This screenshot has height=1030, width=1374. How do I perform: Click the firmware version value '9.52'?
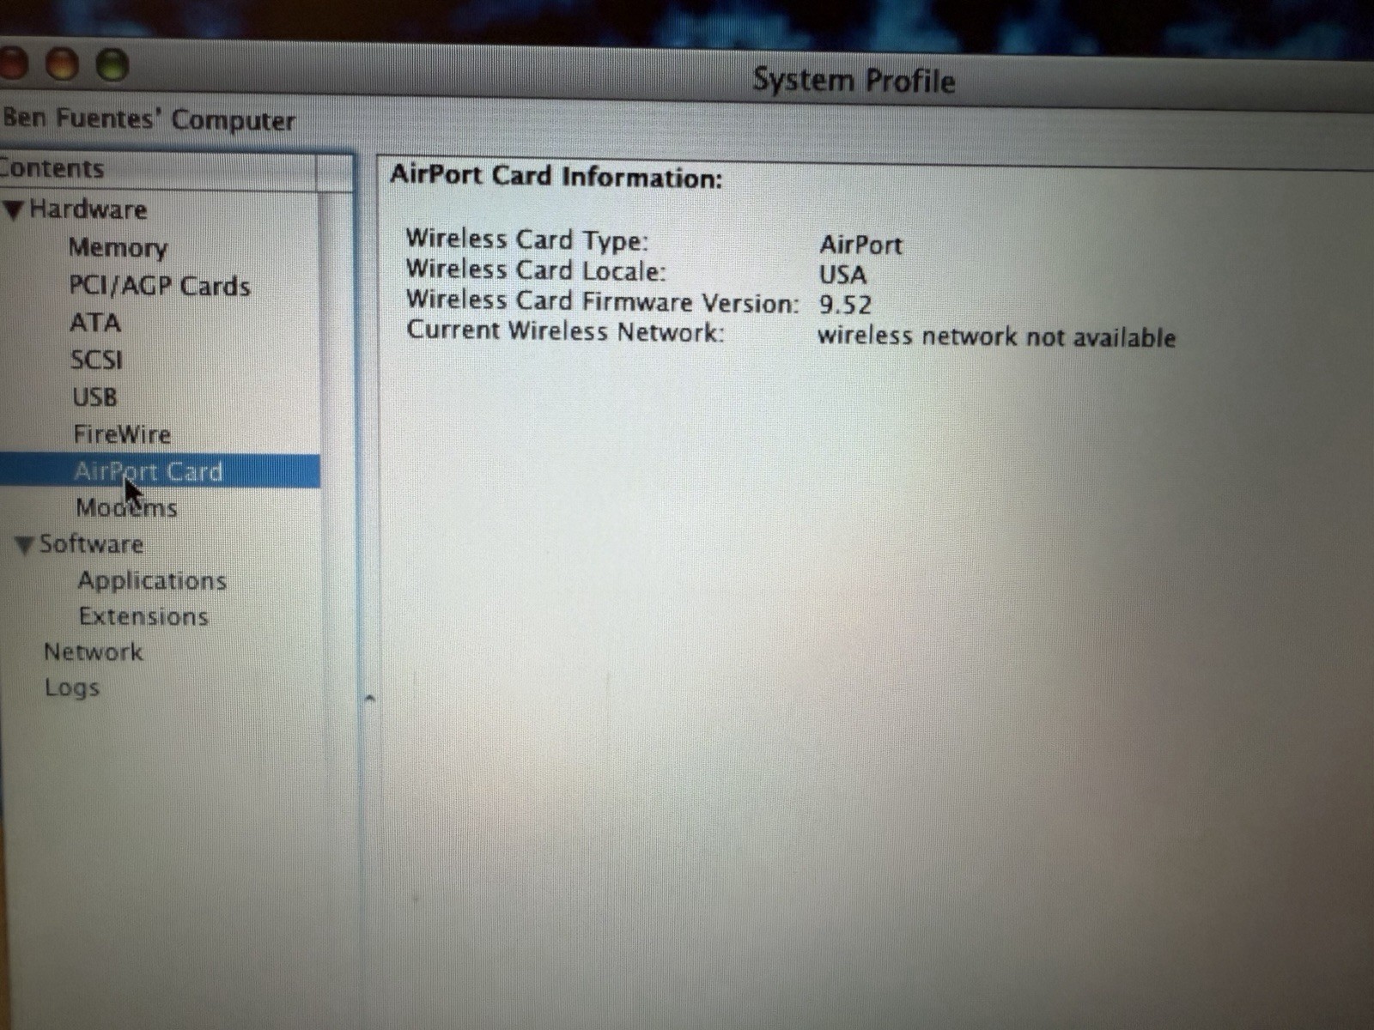(x=845, y=306)
